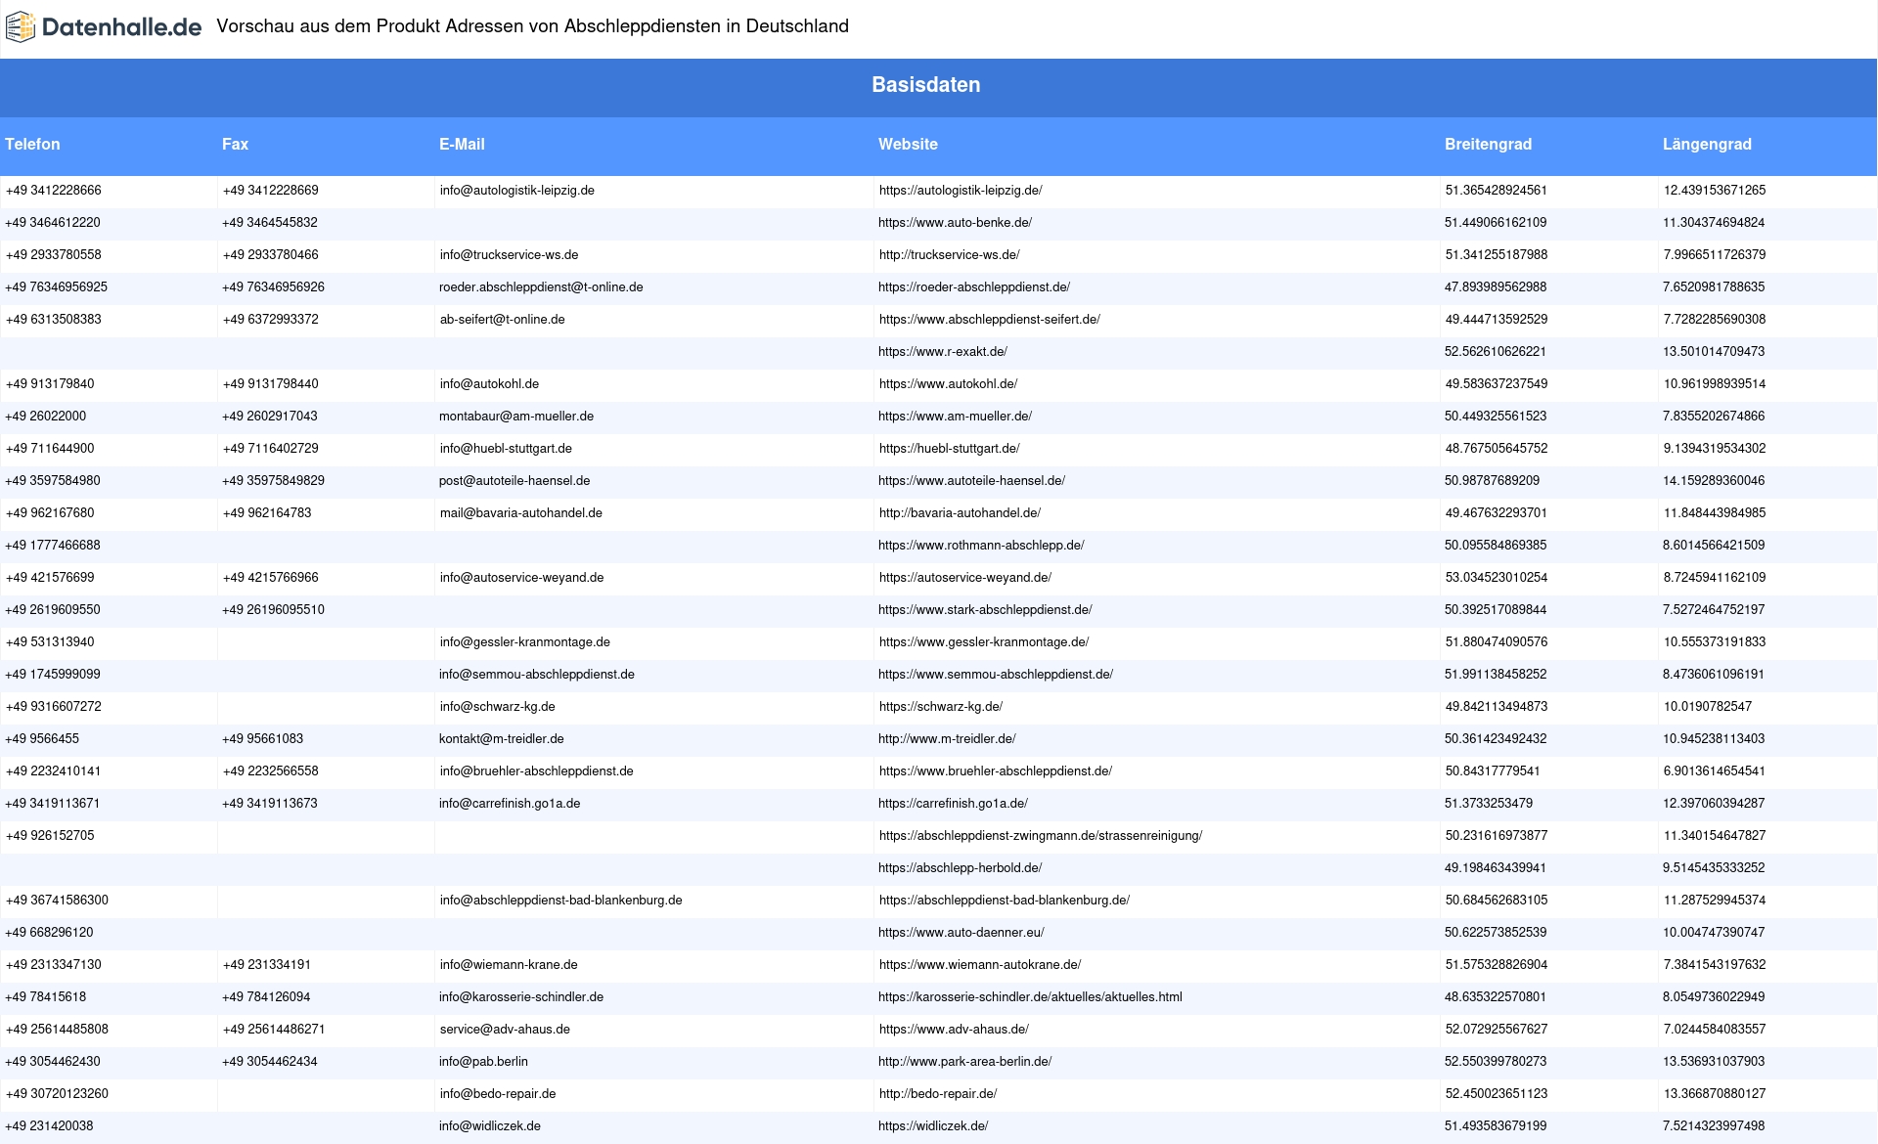Click the Längengrad column header
The width and height of the screenshot is (1878, 1144).
[x=1707, y=145]
